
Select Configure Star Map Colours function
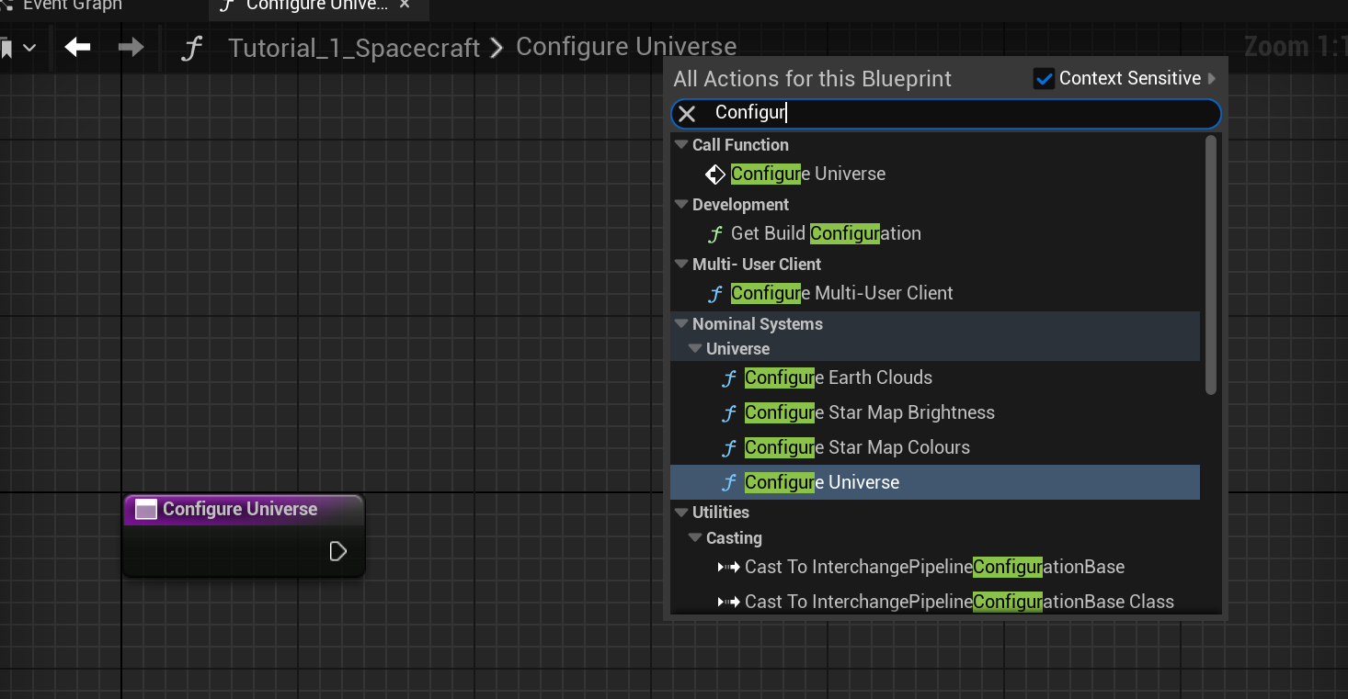pyautogui.click(x=857, y=448)
